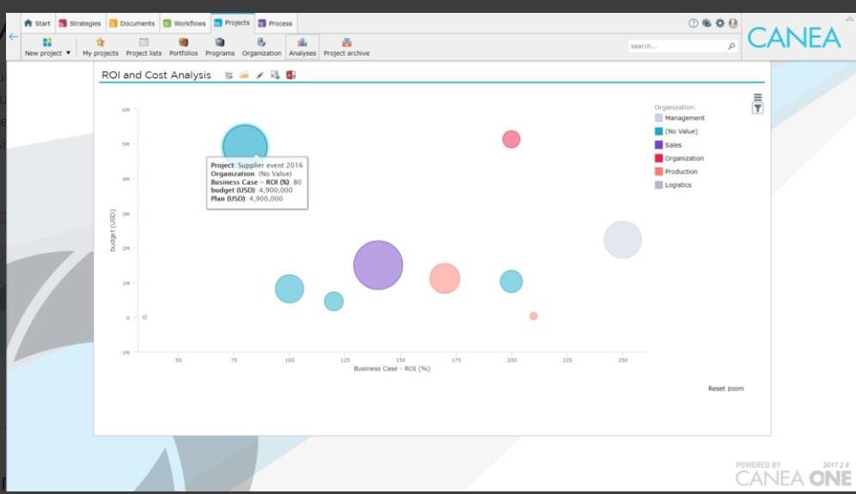Open the settings gear icon

720,23
